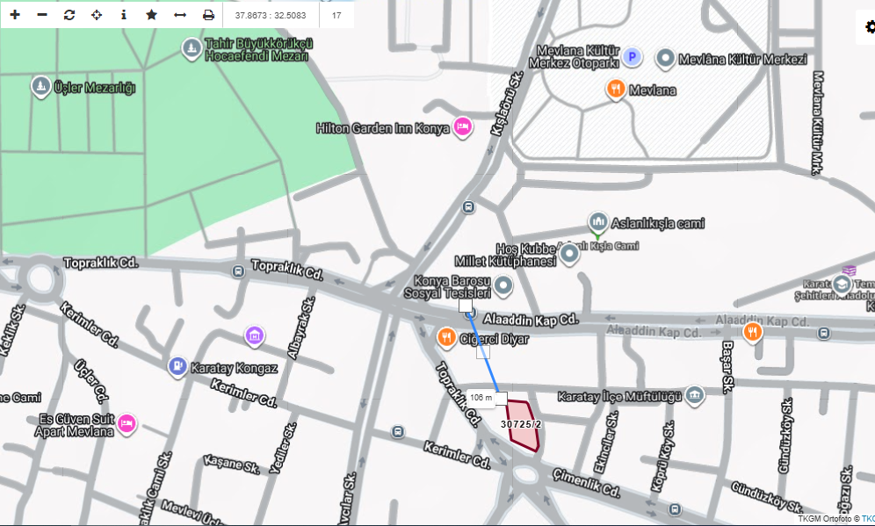The width and height of the screenshot is (875, 526).
Task: Click the zoom level 17 box
Action: coord(336,15)
